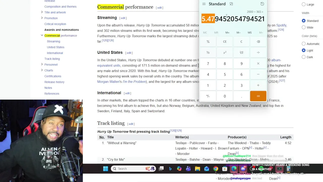Screen dimensions: 323x182
Task: Click the divide operator key
Action: coord(258,53)
